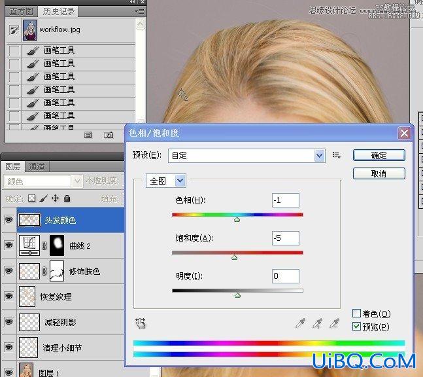
Task: Open the 全图 channel dropdown
Action: pyautogui.click(x=180, y=181)
